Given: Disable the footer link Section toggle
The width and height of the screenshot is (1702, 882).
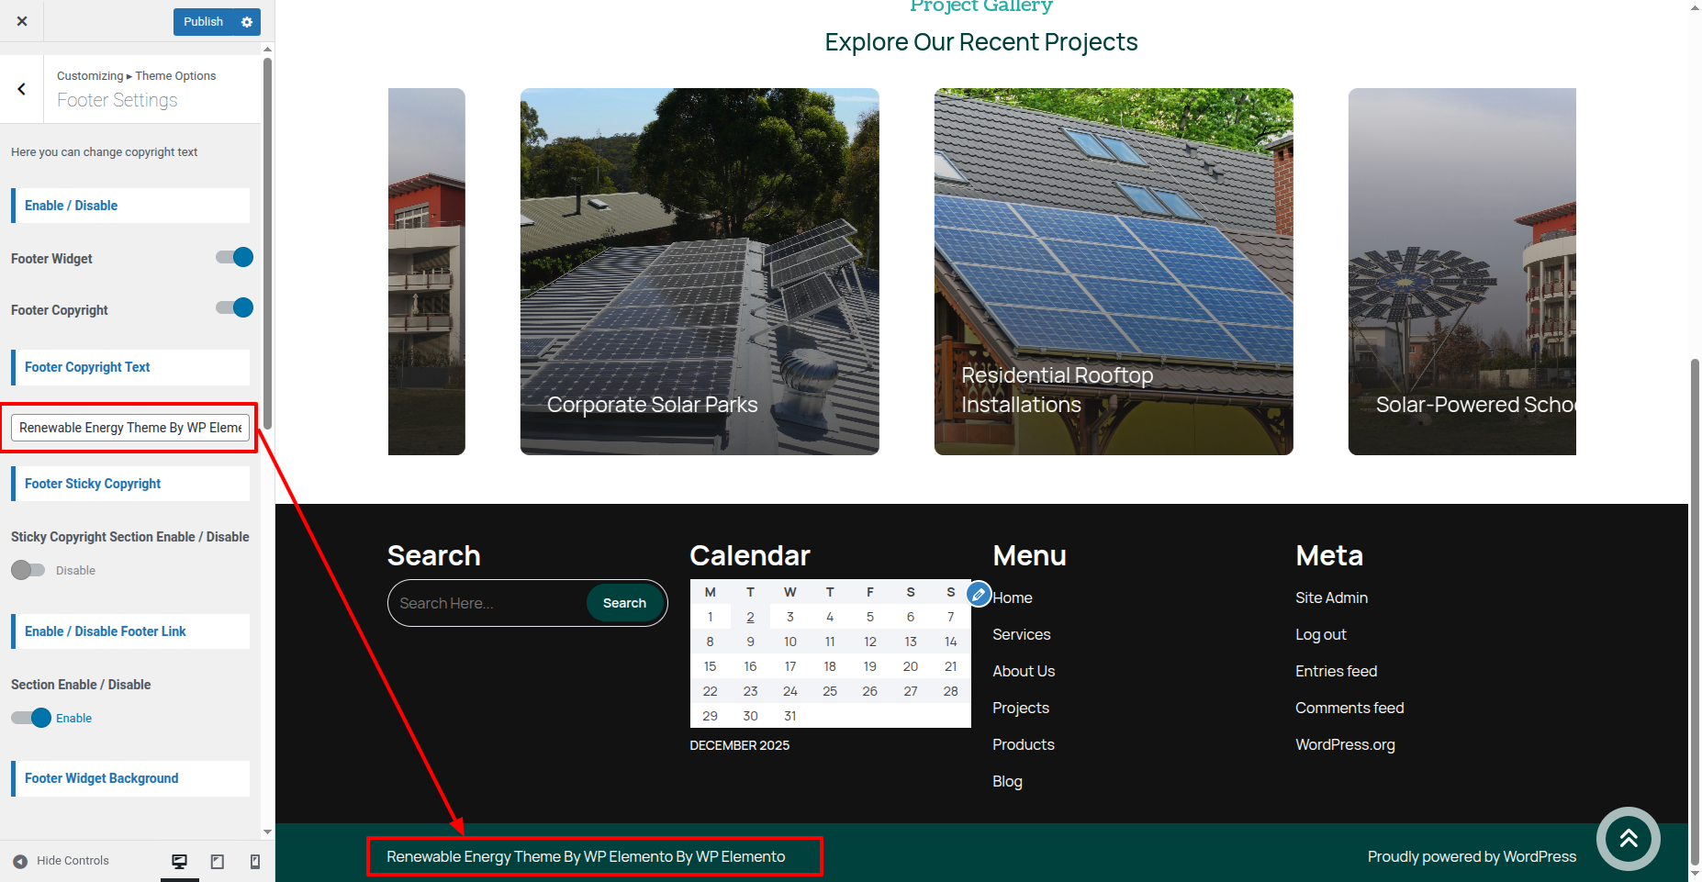Looking at the screenshot, I should tap(31, 718).
